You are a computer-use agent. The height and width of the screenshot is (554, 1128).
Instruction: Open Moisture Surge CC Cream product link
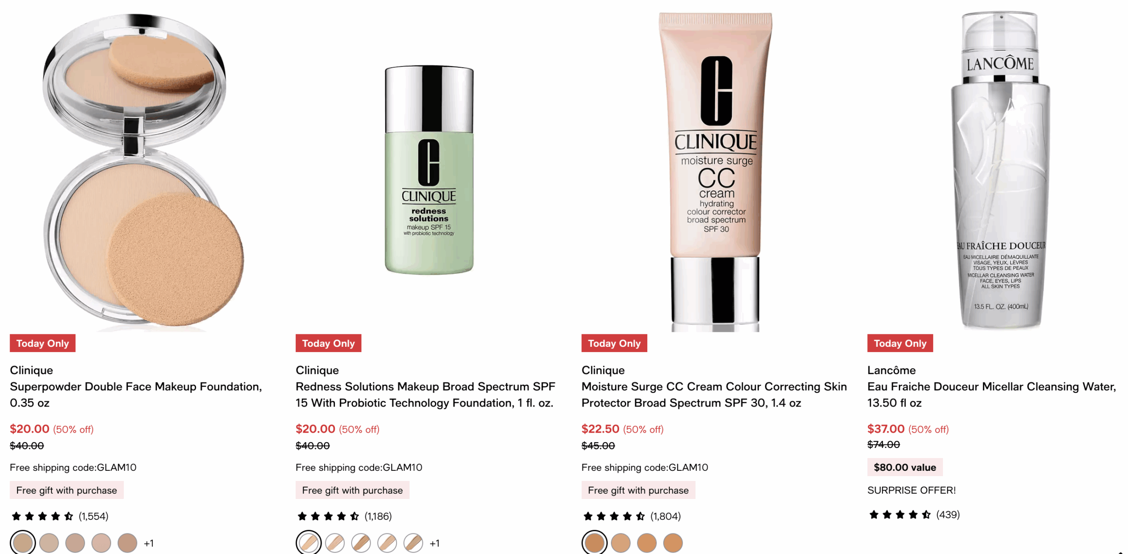click(x=714, y=394)
